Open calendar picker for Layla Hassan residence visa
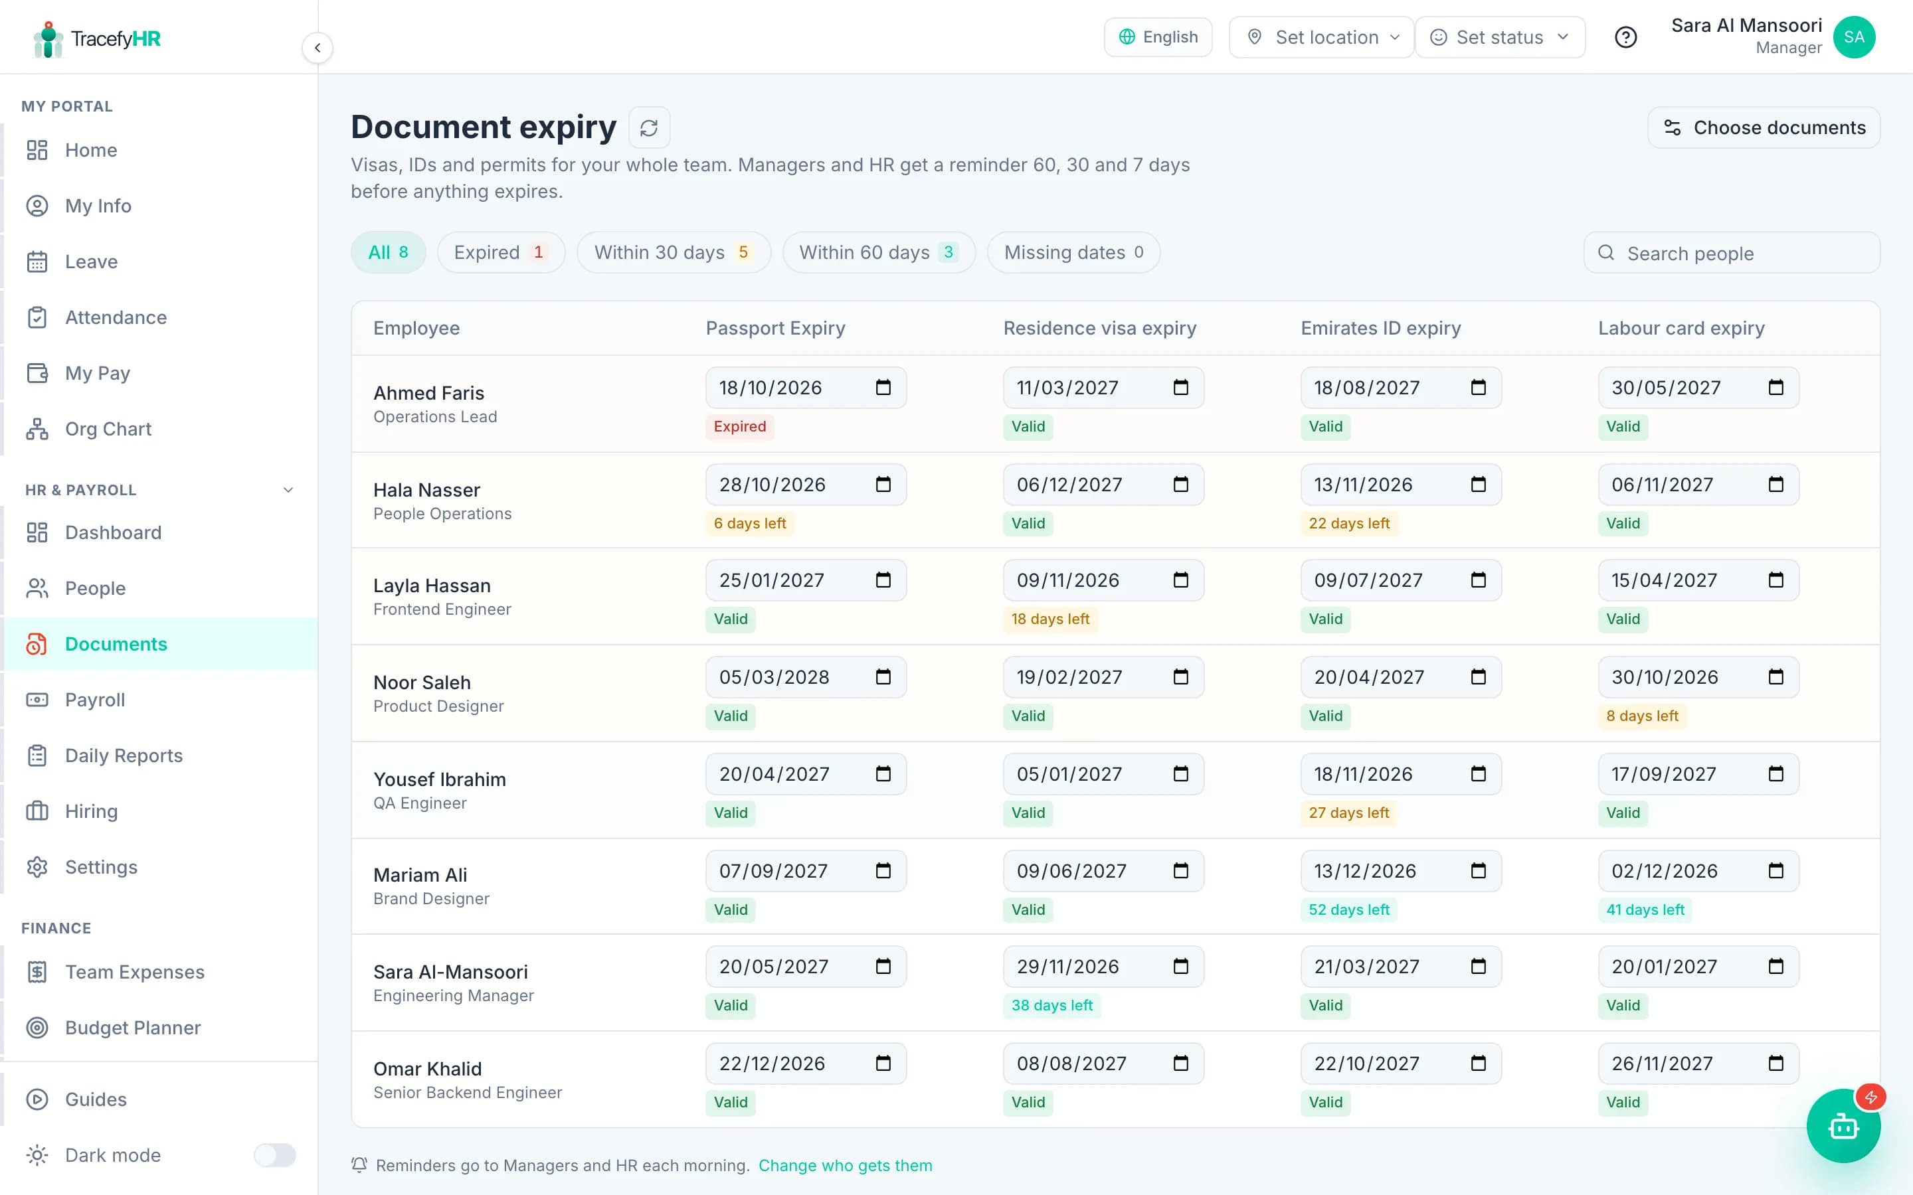Screen dimensions: 1913x1195 tap(1180, 580)
